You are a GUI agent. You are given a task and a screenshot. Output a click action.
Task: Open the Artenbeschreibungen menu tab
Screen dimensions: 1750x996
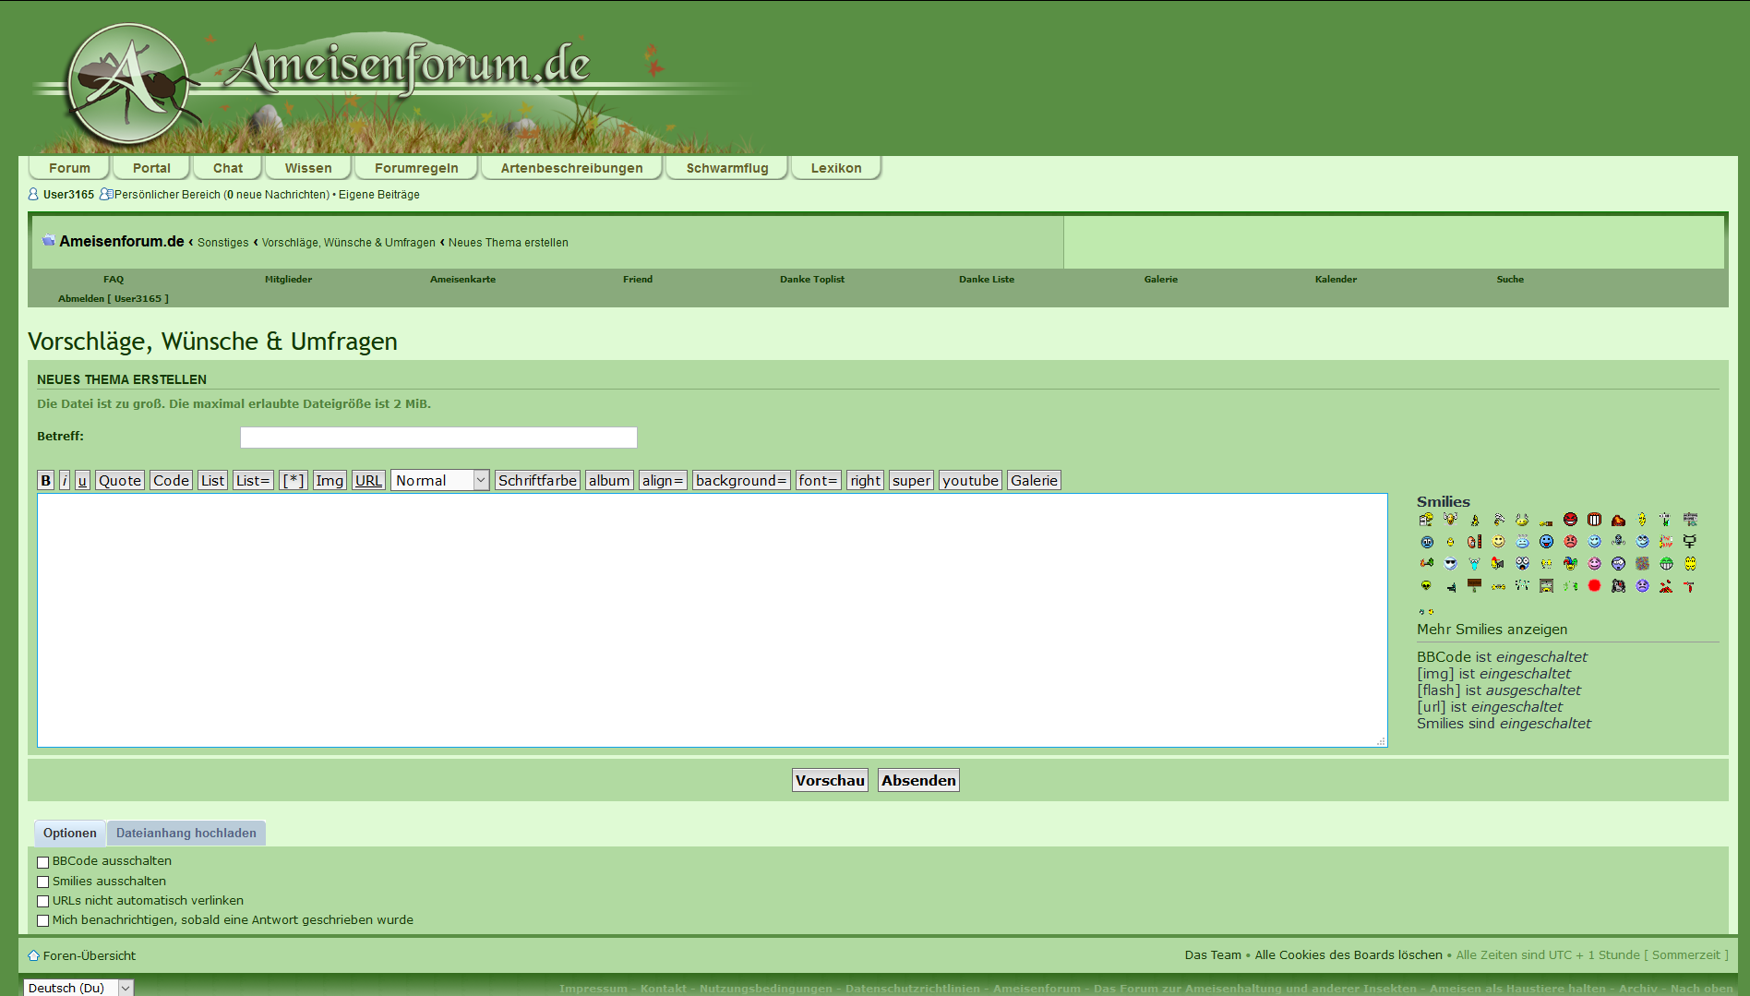click(x=571, y=168)
